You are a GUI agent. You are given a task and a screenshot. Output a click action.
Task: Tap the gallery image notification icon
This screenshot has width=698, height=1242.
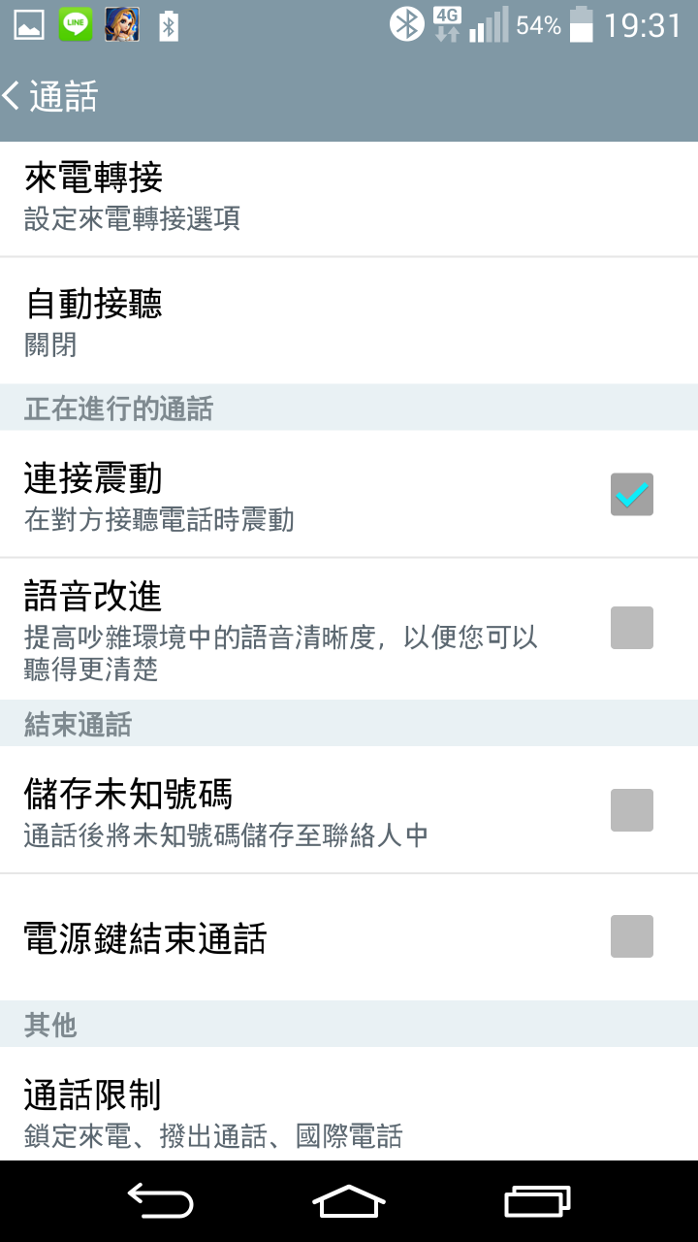point(29,25)
